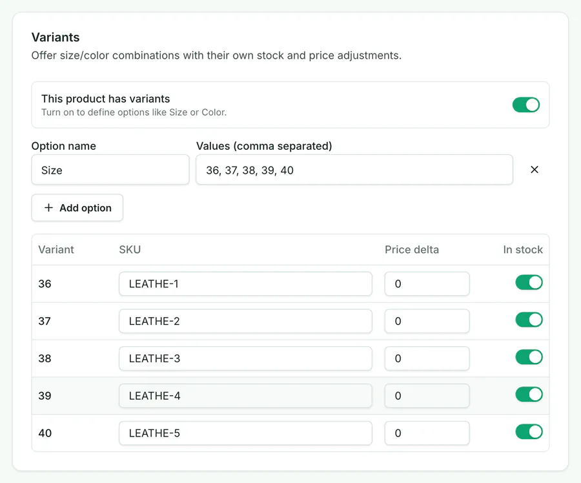
Task: Click the 'Price delta' column header
Action: 412,250
